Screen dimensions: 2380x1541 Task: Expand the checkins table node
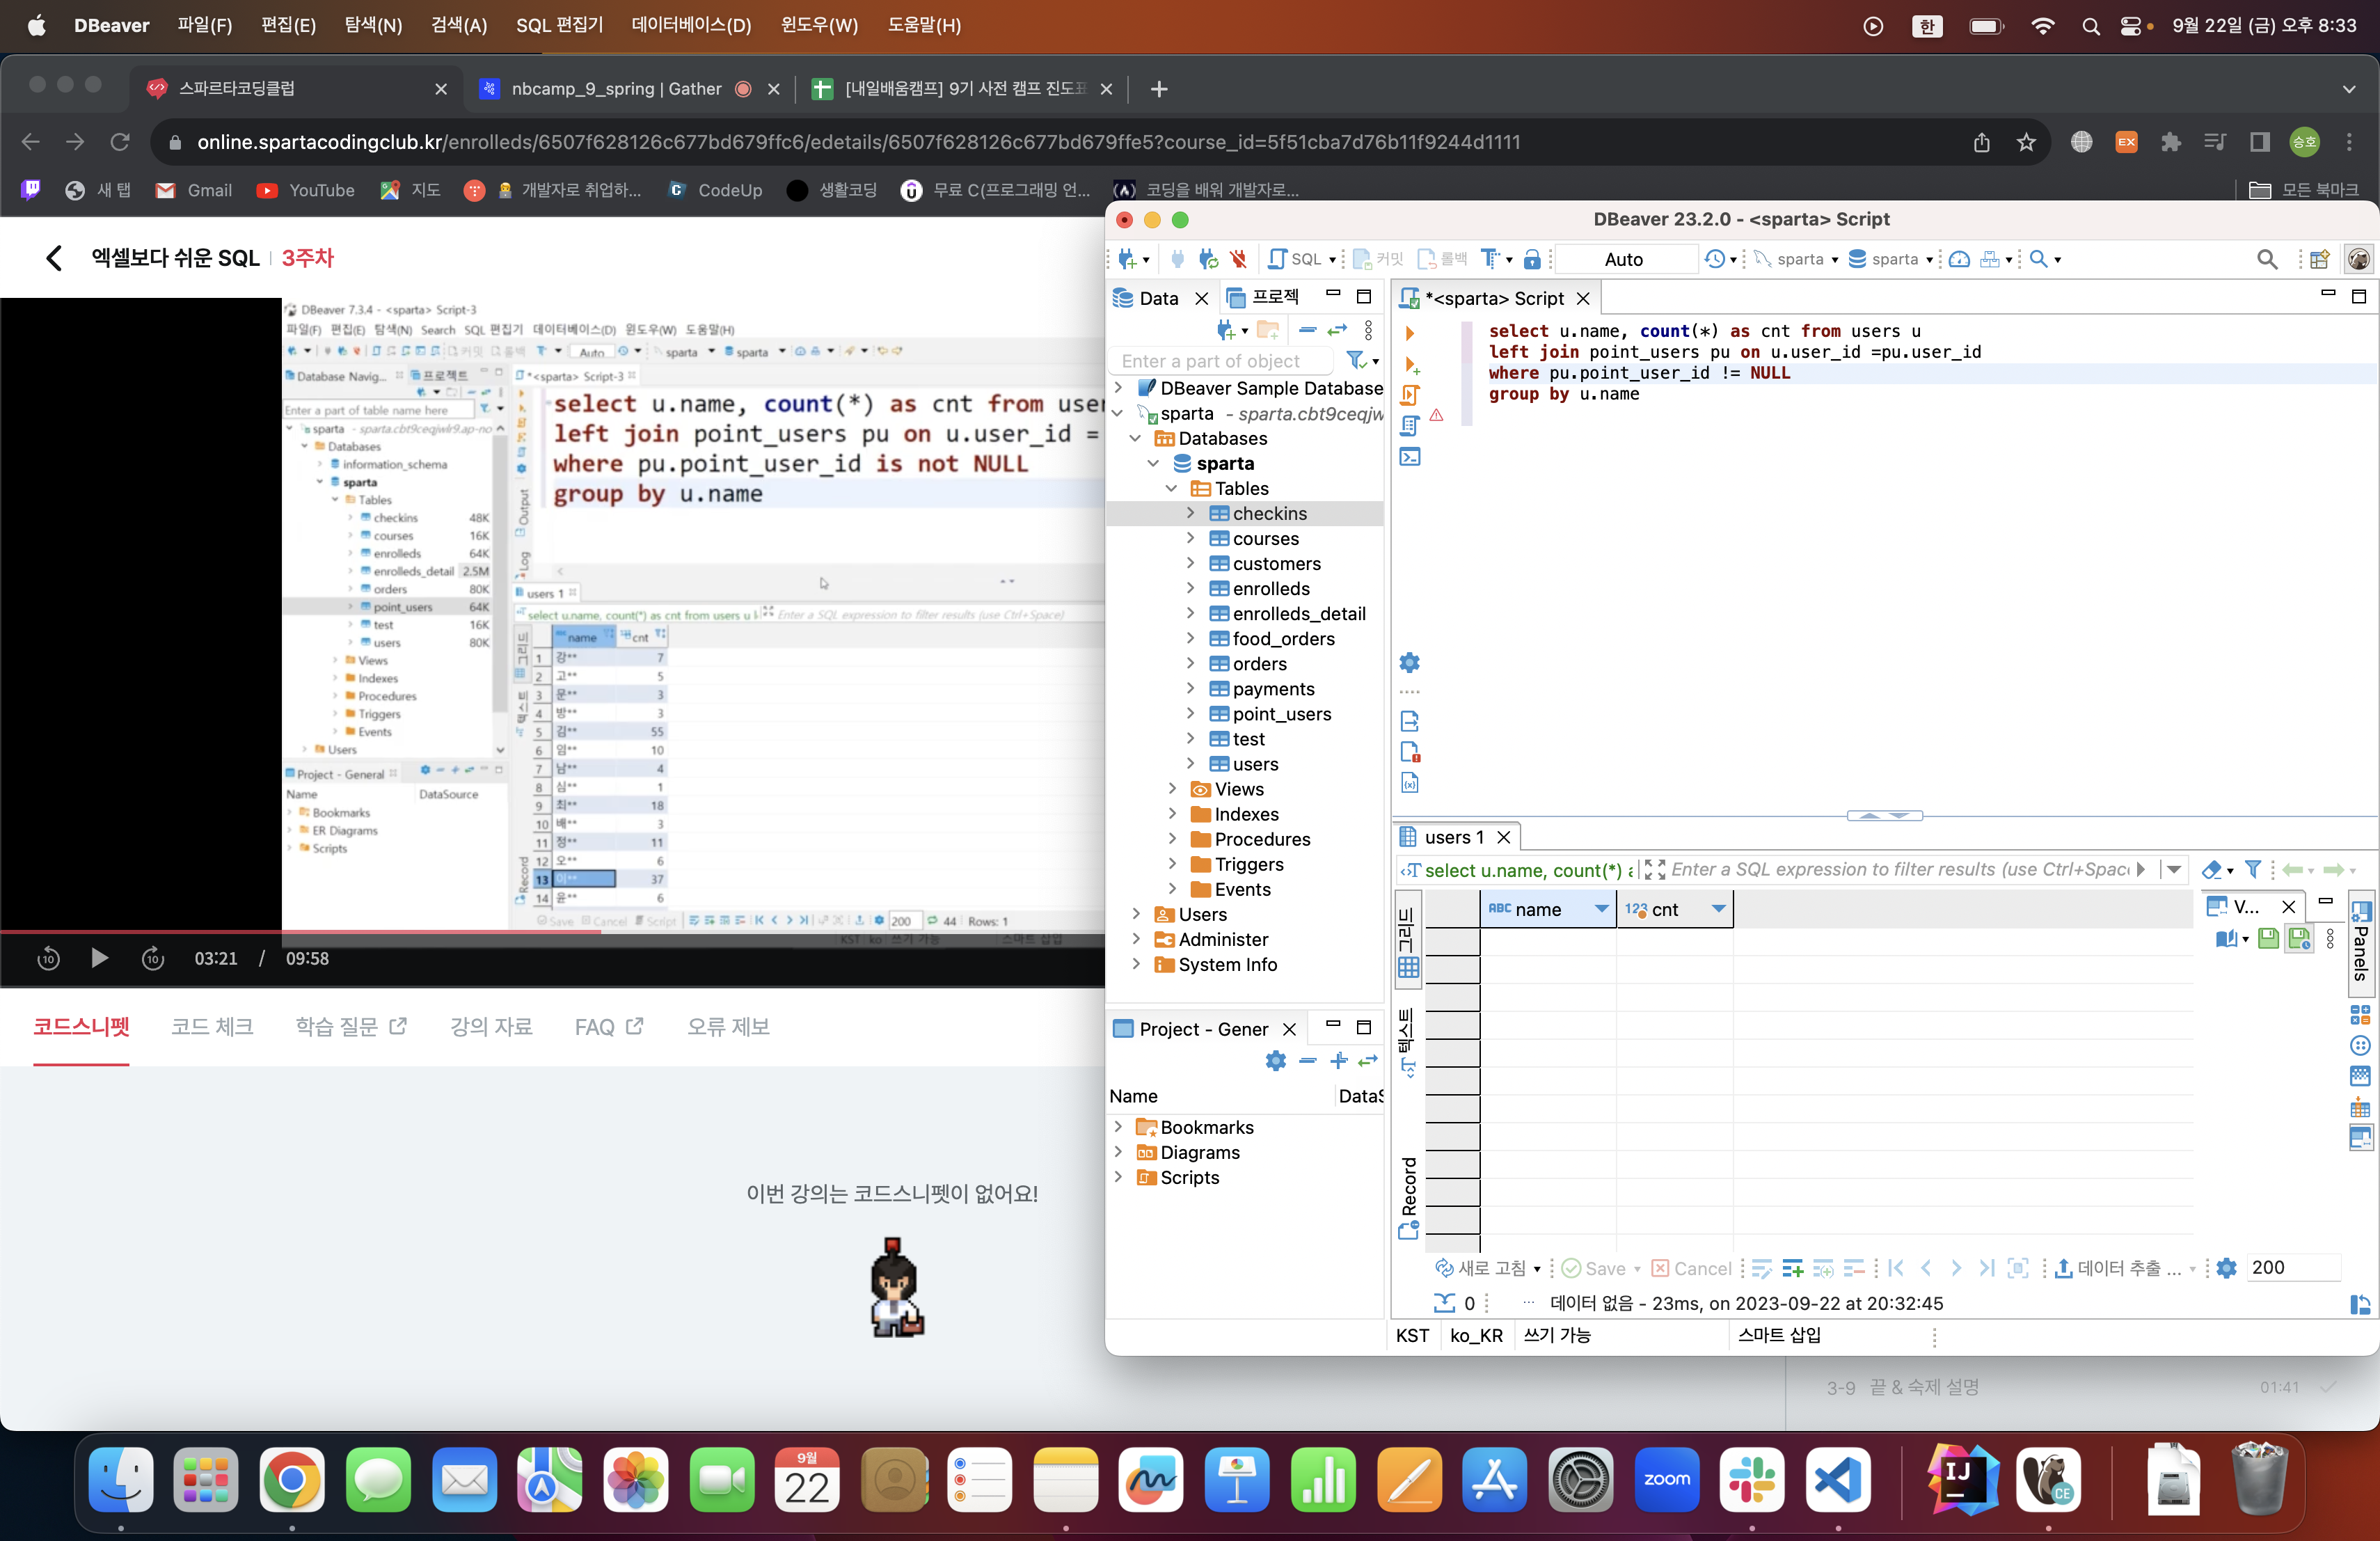[1190, 513]
